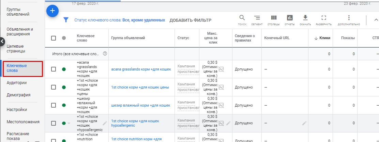
Task: Check the acana grasslands keyword row
Action: pos(54,69)
